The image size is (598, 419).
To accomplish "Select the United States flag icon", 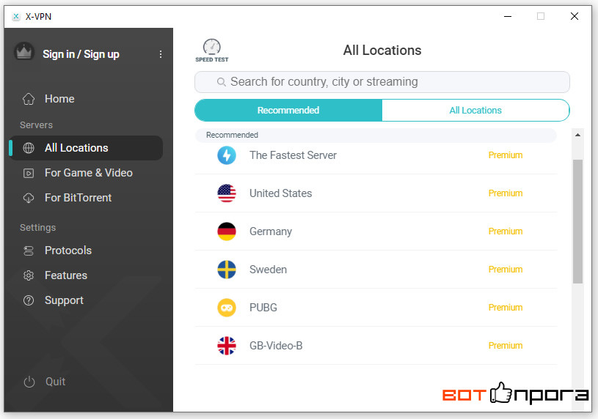I will point(227,193).
